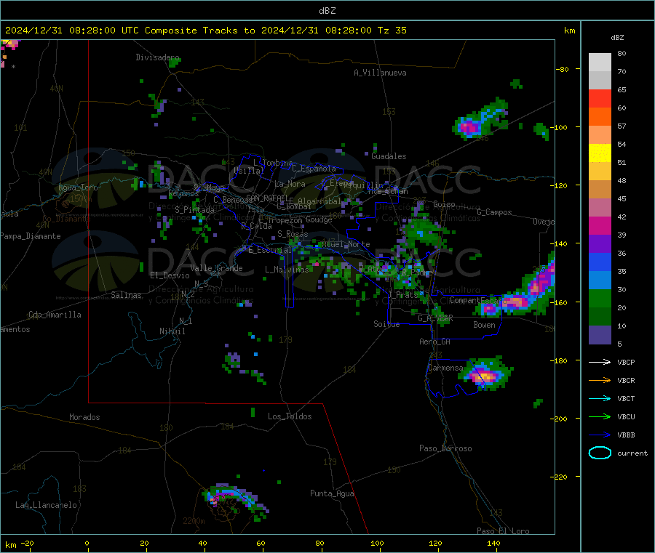Click the Salinas place label
The image size is (655, 553).
[126, 295]
